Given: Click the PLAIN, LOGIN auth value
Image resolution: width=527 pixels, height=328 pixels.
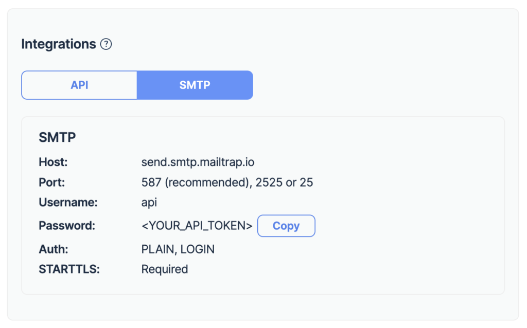Looking at the screenshot, I should [x=178, y=249].
